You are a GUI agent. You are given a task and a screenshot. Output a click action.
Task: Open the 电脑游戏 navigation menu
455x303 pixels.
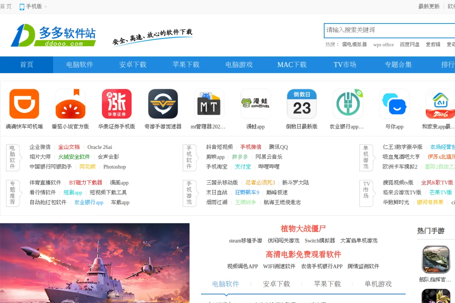point(239,65)
